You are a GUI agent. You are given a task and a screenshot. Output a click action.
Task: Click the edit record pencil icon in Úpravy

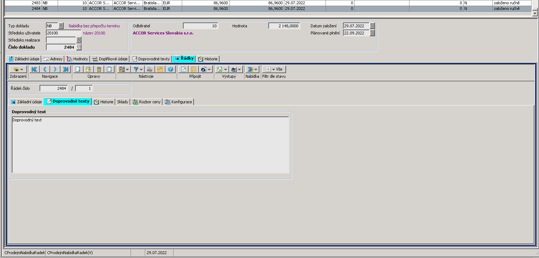pyautogui.click(x=88, y=70)
